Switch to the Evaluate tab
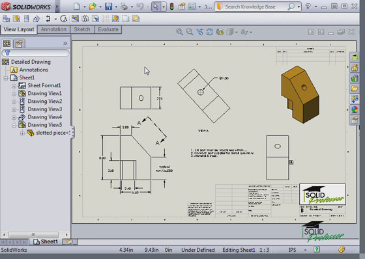The height and width of the screenshot is (259, 365). click(x=108, y=29)
